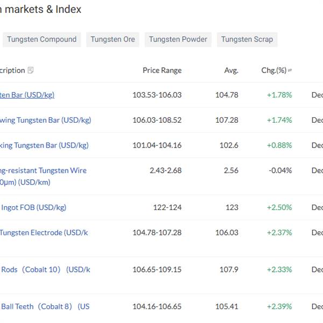This screenshot has width=323, height=323.
Task: Click the 122-124 price range cell
Action: 168,207
